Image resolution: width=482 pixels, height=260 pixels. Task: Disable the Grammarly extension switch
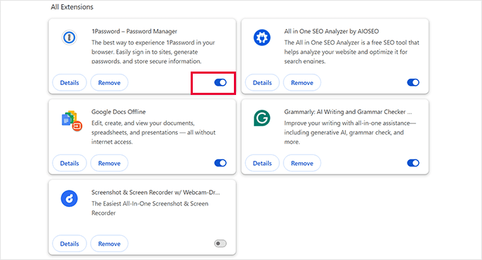click(413, 163)
